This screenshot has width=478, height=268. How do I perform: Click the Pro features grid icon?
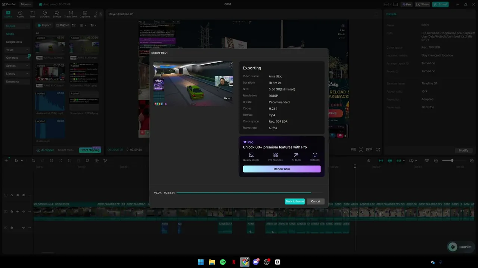click(275, 155)
